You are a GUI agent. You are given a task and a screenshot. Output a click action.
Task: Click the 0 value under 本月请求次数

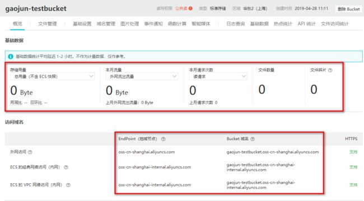tap(193, 90)
